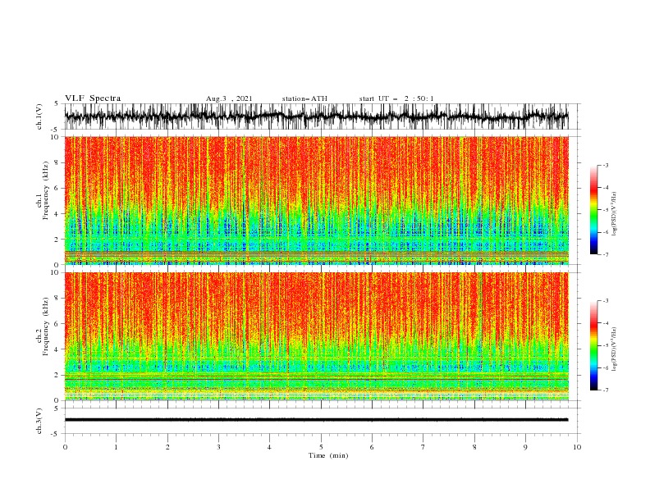
Task: Click the "10" kHz tick of ch.2 spectrogram
Action: pos(56,272)
